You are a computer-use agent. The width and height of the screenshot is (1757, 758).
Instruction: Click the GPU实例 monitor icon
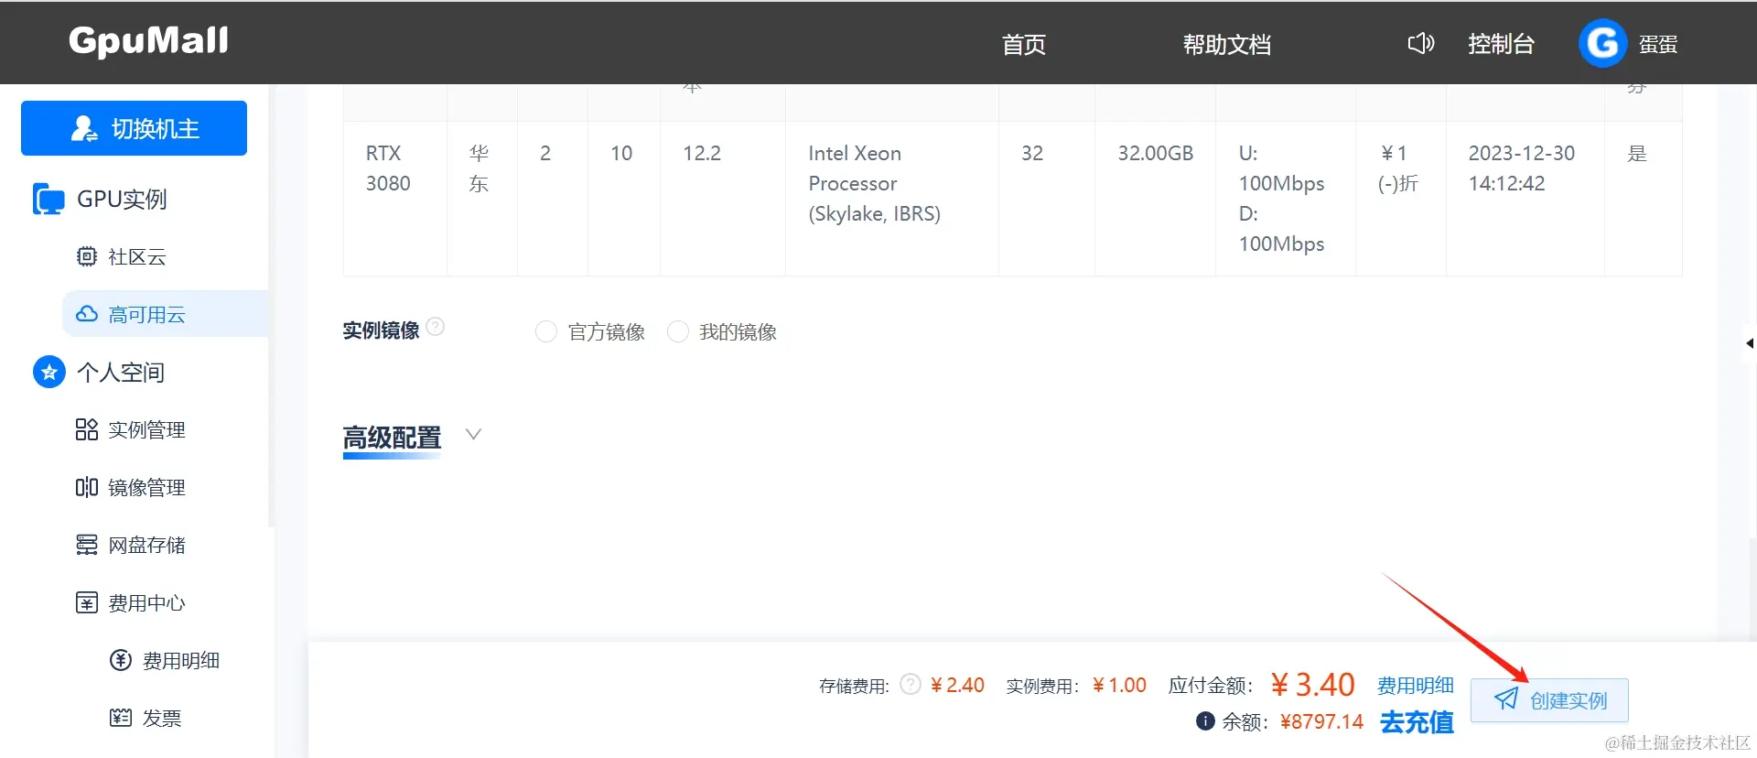pyautogui.click(x=49, y=199)
